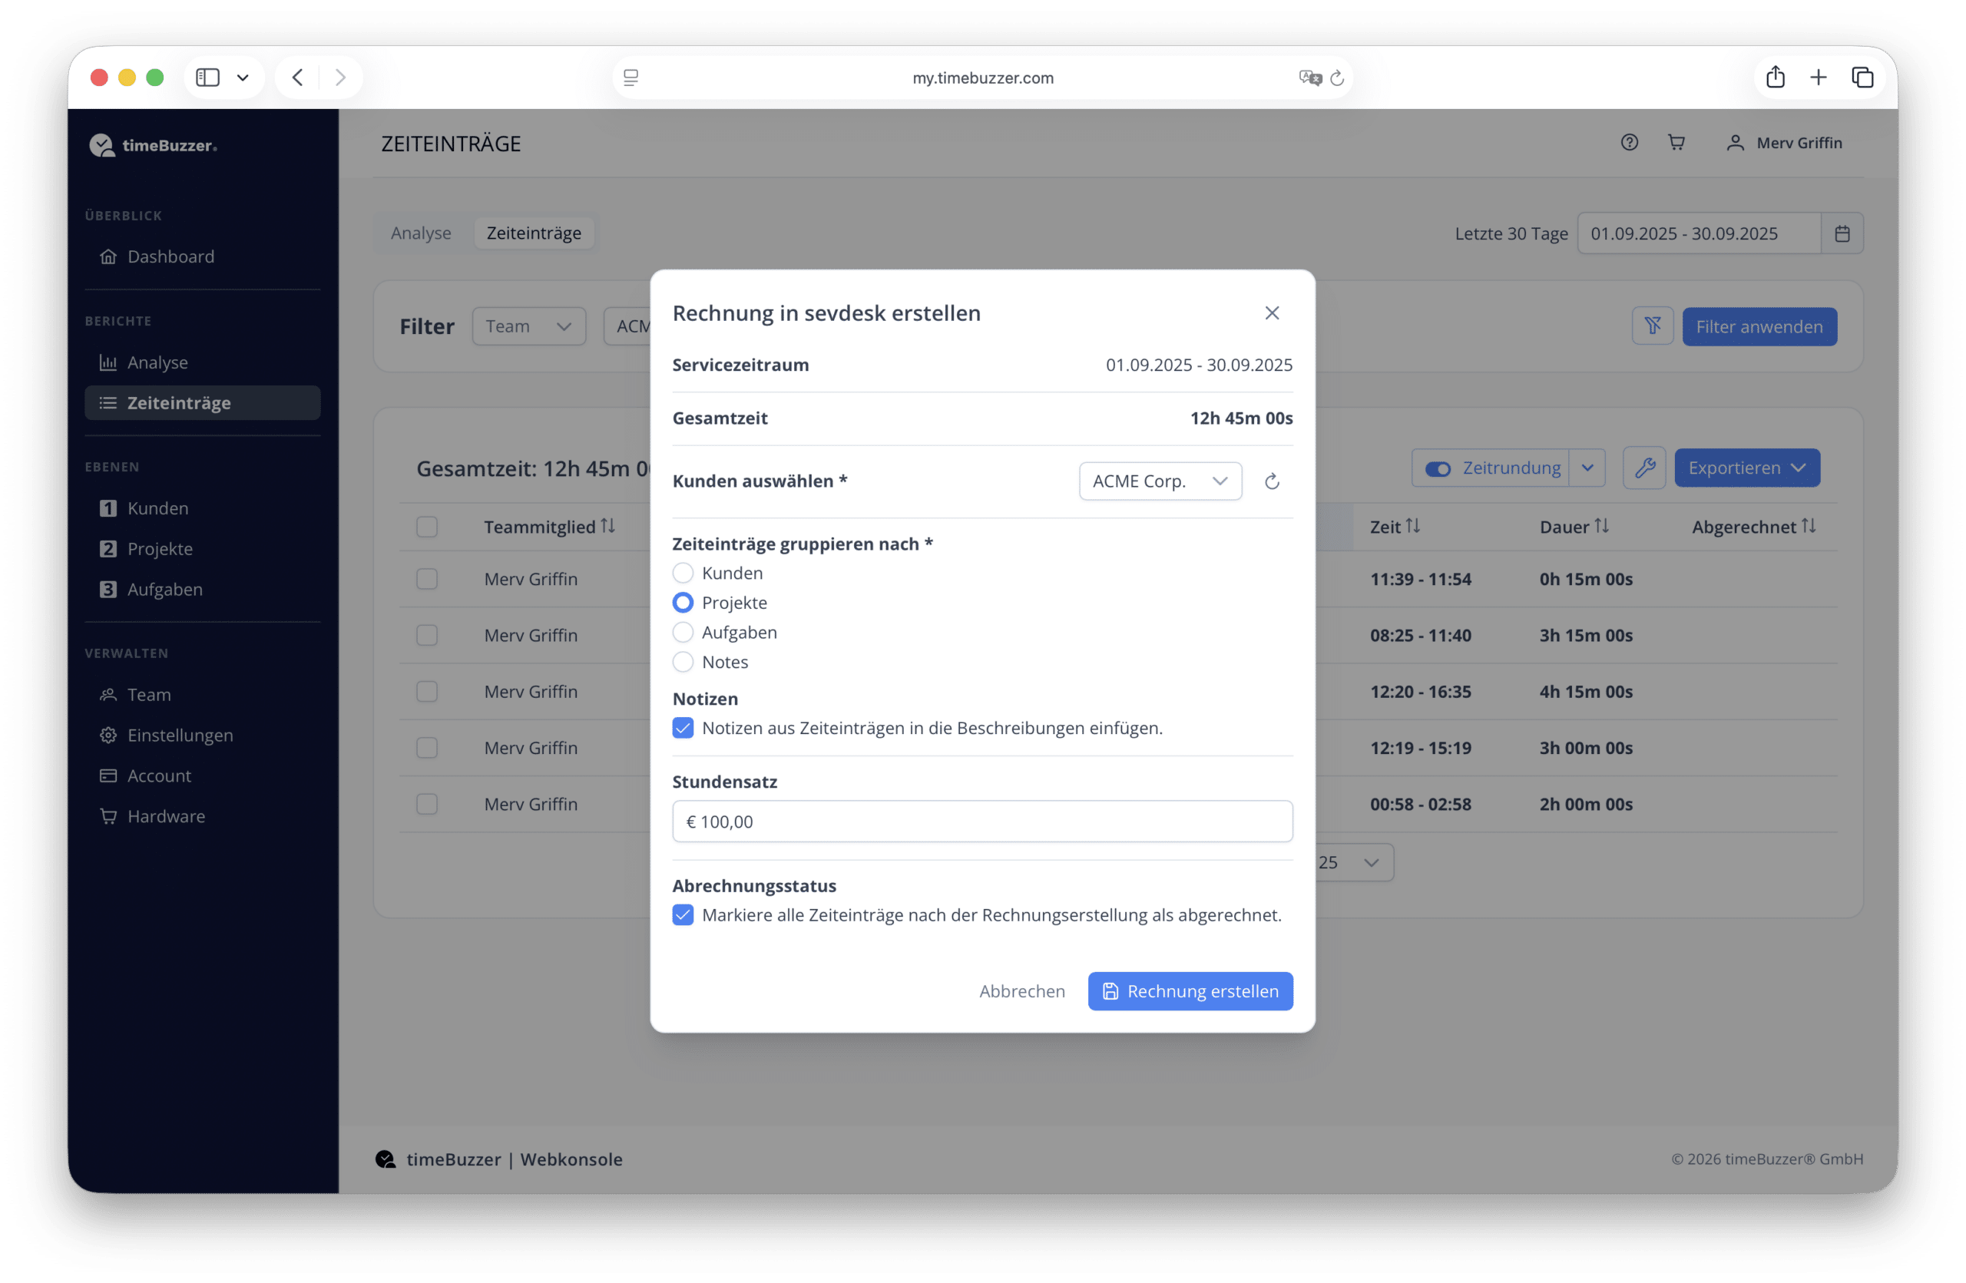
Task: Click the Safari sidebar toggle icon
Action: (x=207, y=78)
